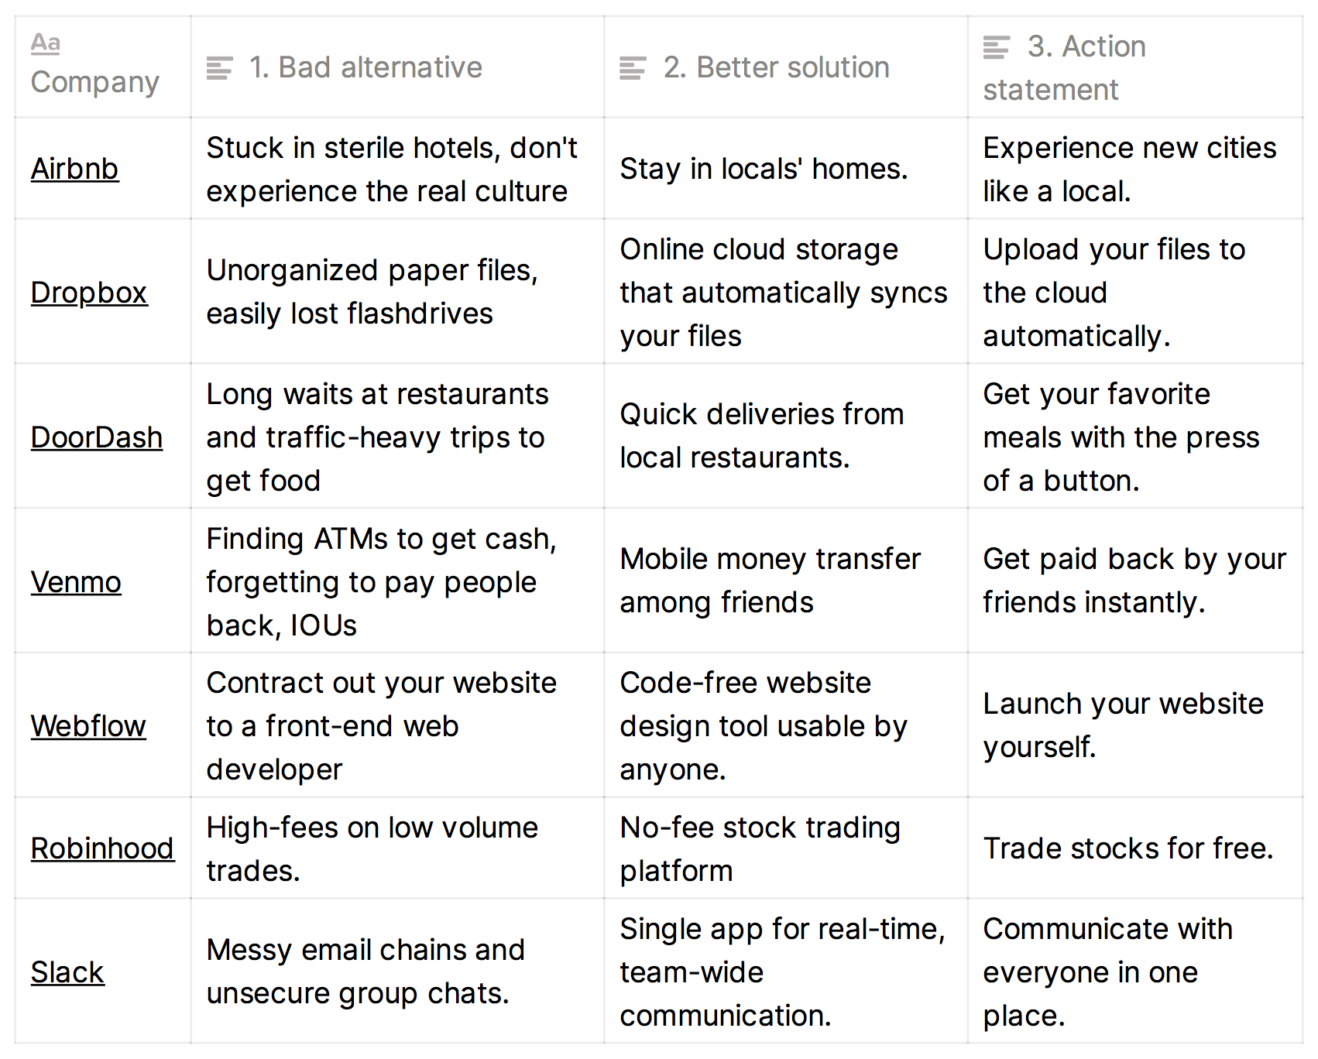Open the Dropbox page link

click(89, 293)
